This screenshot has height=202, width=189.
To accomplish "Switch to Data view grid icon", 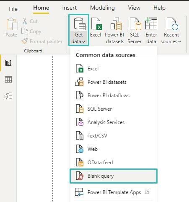I will (8, 80).
